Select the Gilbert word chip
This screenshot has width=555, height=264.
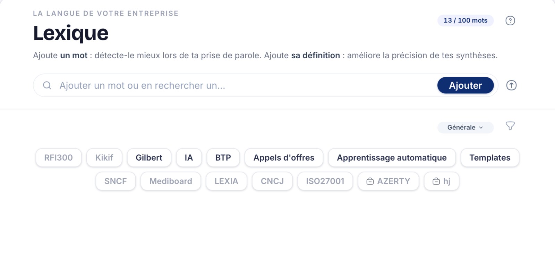coord(149,157)
